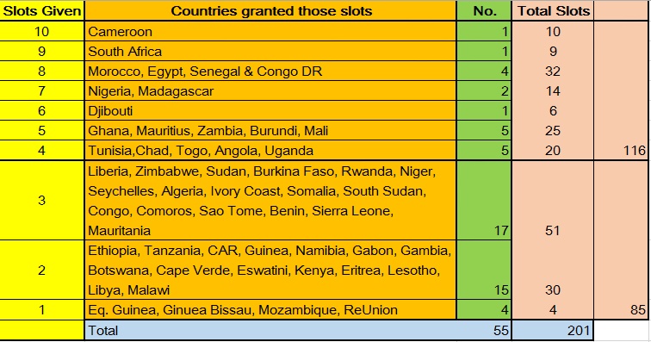Select the Tunisia, Chad, Togo cell
Screen dimensions: 651x342
click(x=270, y=150)
